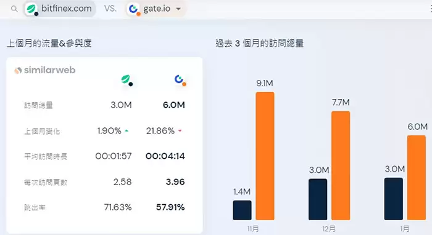The width and height of the screenshot is (432, 235).
Task: Click the 平均訪問時長 row label
Action: [x=46, y=156]
